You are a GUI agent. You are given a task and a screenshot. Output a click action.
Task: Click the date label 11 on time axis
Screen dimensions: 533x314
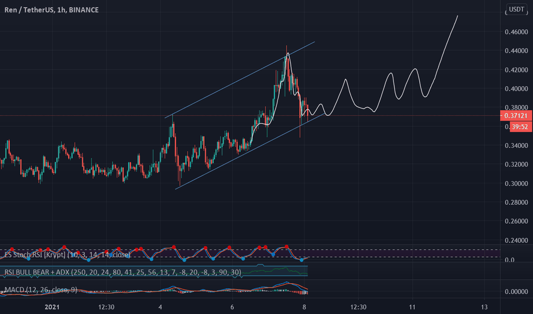[412, 307]
